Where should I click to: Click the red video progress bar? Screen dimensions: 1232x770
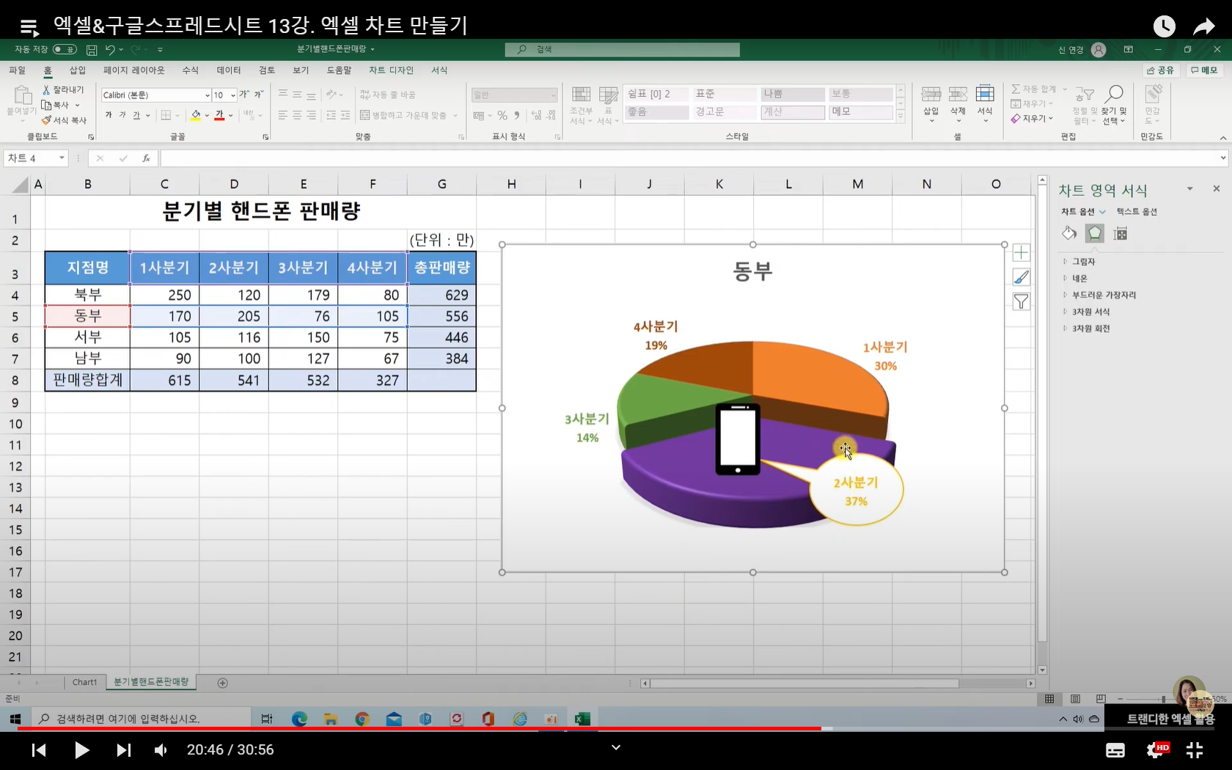418,728
